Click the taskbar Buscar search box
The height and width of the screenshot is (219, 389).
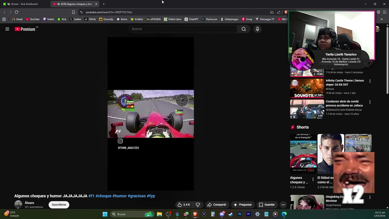[x=132, y=214]
